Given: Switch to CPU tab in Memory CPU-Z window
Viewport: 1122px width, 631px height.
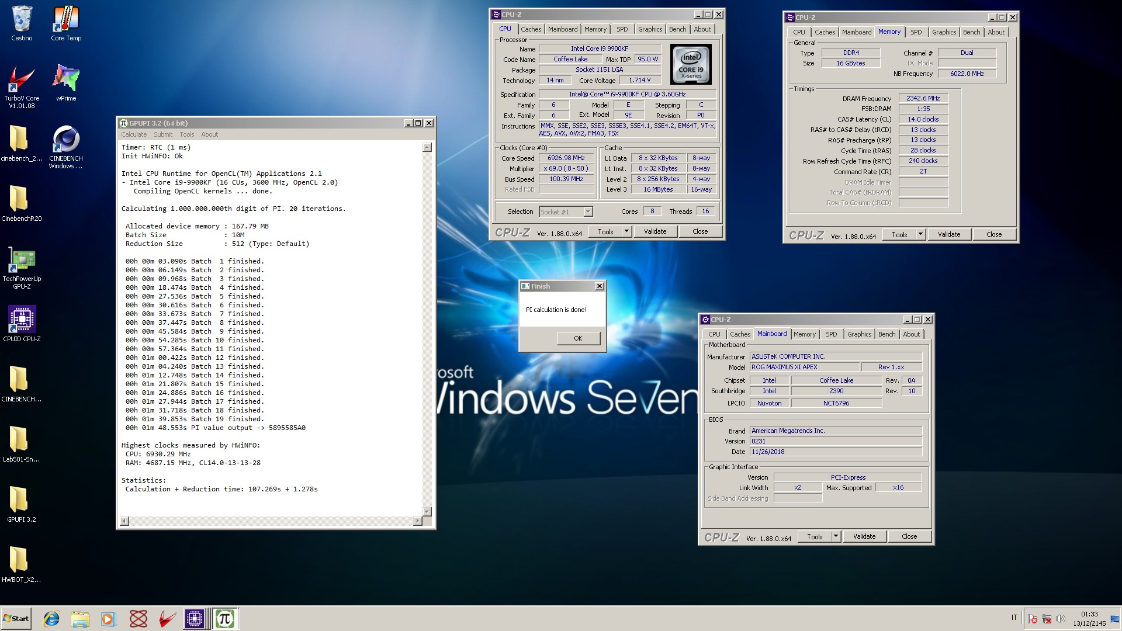Looking at the screenshot, I should [799, 32].
